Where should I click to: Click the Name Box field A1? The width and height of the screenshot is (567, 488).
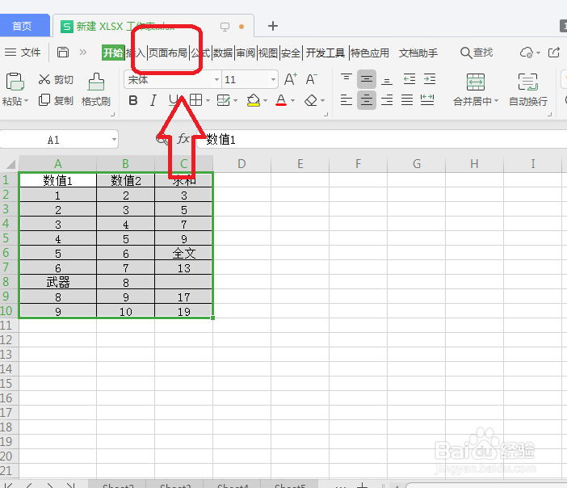(53, 140)
